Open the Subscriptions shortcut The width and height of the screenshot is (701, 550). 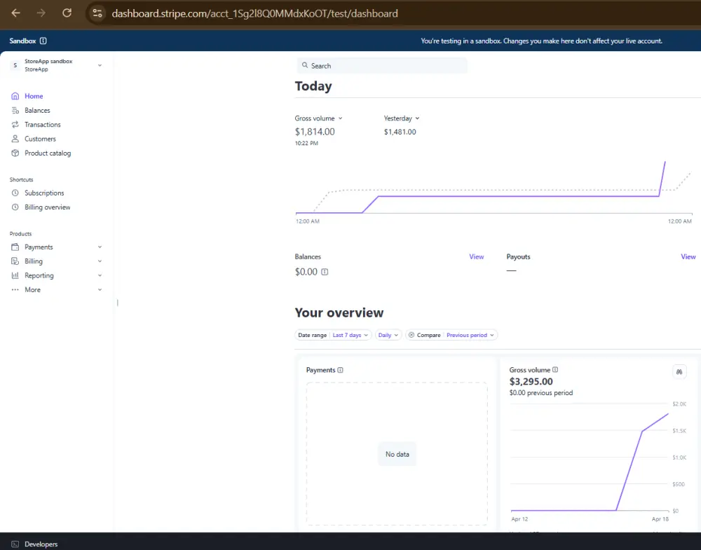click(44, 193)
